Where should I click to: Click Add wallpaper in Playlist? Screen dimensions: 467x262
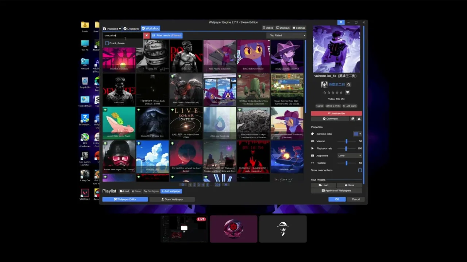(x=171, y=191)
